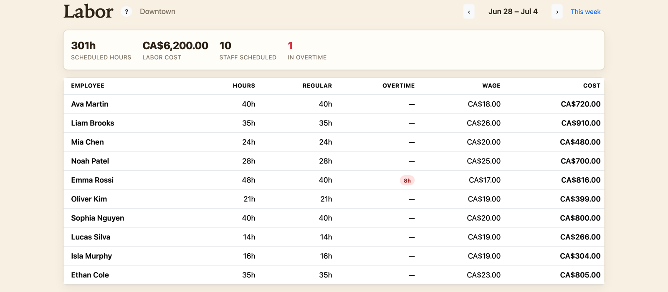This screenshot has width=668, height=292.
Task: Sort by the Overtime column header
Action: (398, 86)
